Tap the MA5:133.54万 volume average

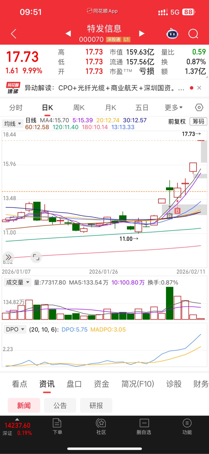pyautogui.click(x=88, y=282)
